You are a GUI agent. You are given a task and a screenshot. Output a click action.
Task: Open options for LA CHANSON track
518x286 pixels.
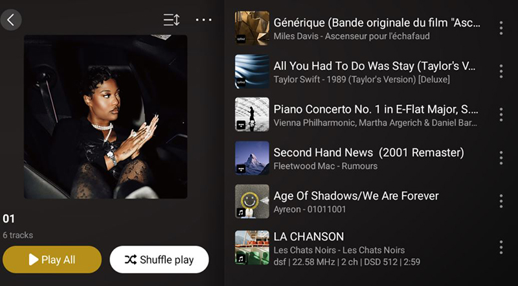[501, 248]
